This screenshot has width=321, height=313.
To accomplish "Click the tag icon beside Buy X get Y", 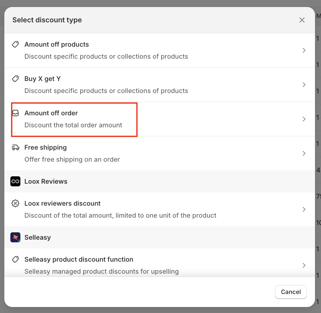I will (x=15, y=79).
